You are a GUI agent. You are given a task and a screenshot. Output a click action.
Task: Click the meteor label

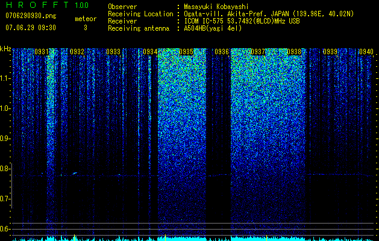pyautogui.click(x=86, y=19)
